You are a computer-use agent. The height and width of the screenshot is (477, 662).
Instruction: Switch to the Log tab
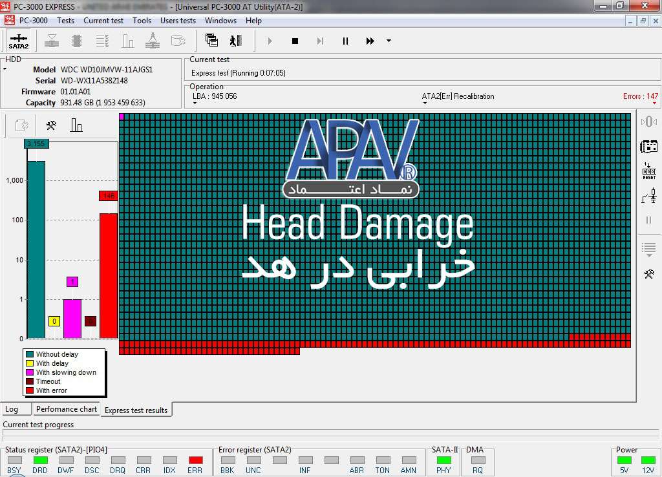(16, 409)
